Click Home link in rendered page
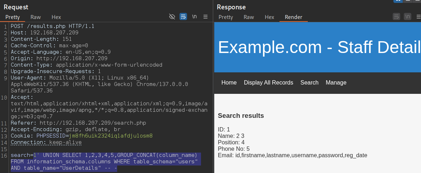 click(229, 83)
